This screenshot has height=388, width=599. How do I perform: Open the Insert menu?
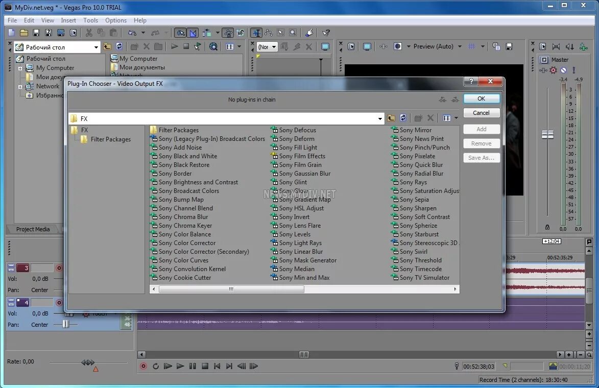click(x=68, y=20)
